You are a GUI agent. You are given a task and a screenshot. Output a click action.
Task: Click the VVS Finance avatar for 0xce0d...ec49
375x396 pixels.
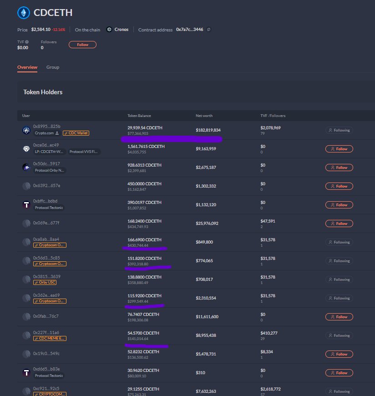tap(26, 149)
